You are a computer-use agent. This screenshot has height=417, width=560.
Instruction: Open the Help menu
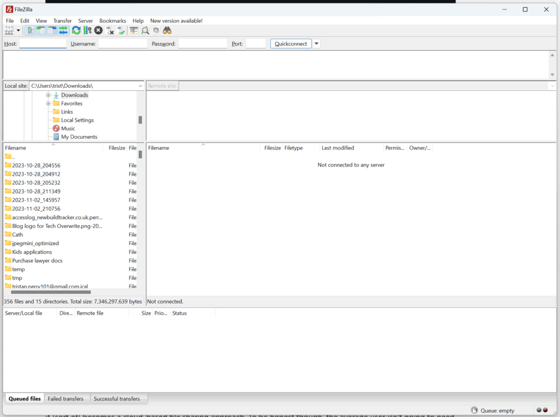(x=138, y=21)
